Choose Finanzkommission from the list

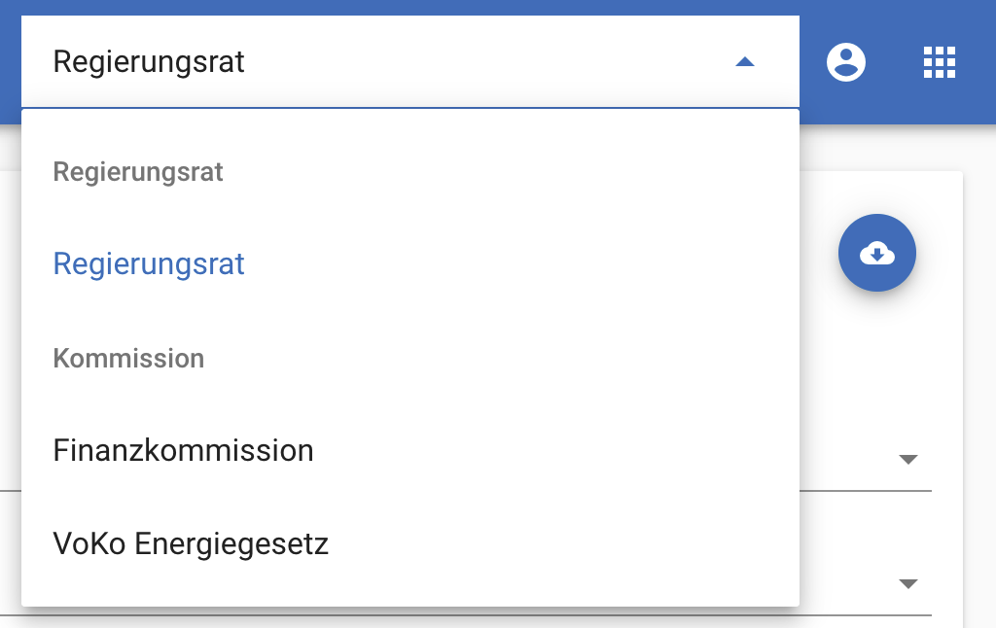click(x=183, y=451)
